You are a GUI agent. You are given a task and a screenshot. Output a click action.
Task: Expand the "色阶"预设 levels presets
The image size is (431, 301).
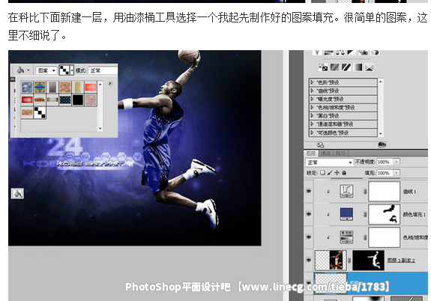pyautogui.click(x=312, y=82)
